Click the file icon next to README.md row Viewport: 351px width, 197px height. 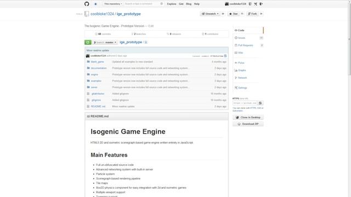click(88, 106)
